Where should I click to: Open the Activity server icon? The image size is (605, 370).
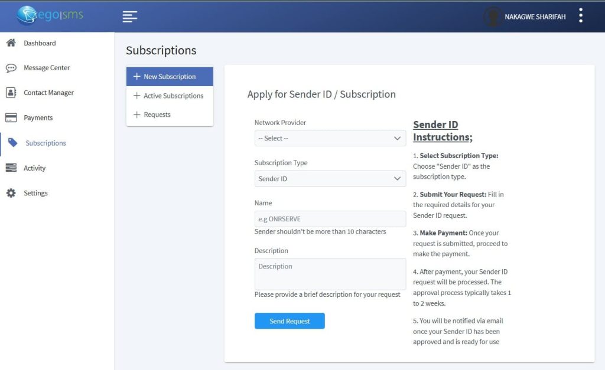pyautogui.click(x=11, y=168)
